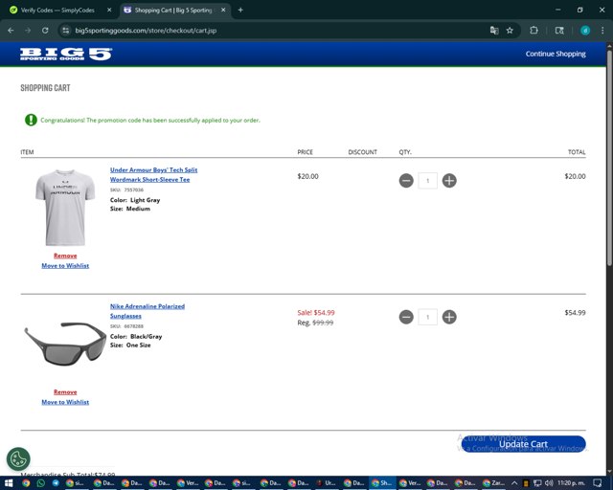Show hidden system tray icons
Screen dimensions: 613x490
pyautogui.click(x=514, y=483)
